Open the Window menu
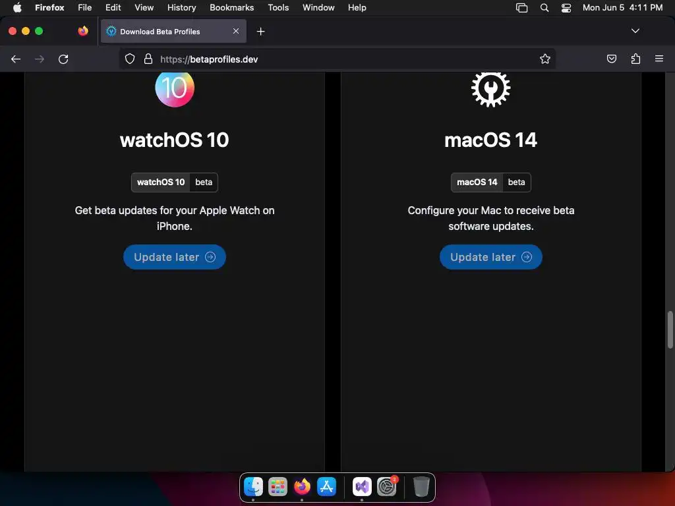Screen dimensions: 675x506 [x=318, y=7]
